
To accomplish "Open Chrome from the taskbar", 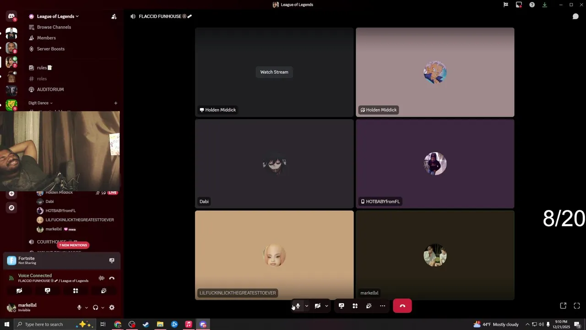I will [x=118, y=324].
